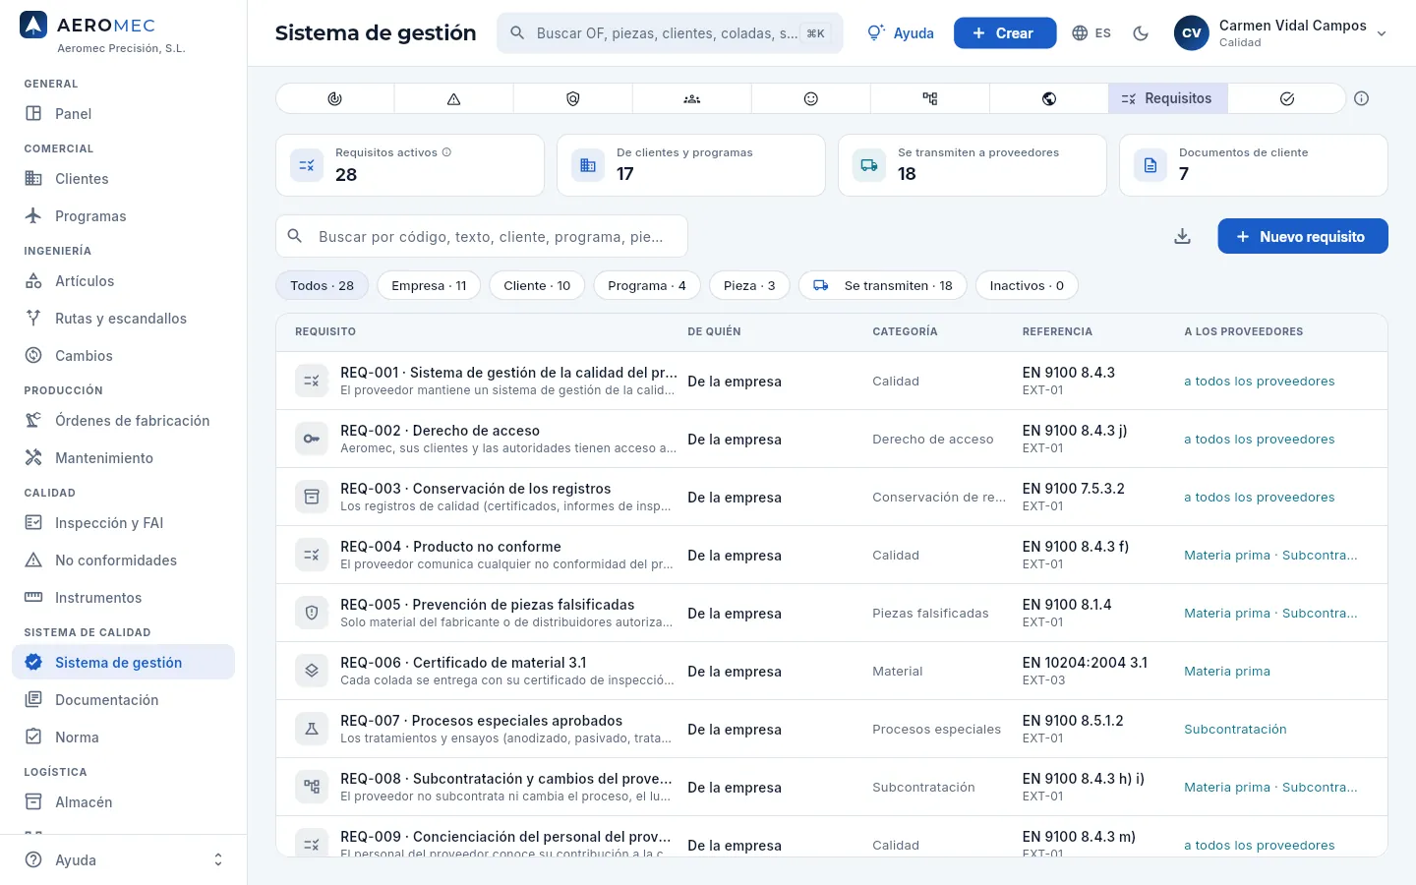Download the requirements list
Screen dimensions: 1416x885
coord(1183,236)
